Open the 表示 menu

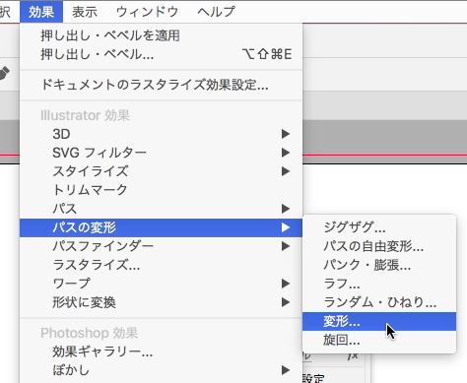(85, 12)
